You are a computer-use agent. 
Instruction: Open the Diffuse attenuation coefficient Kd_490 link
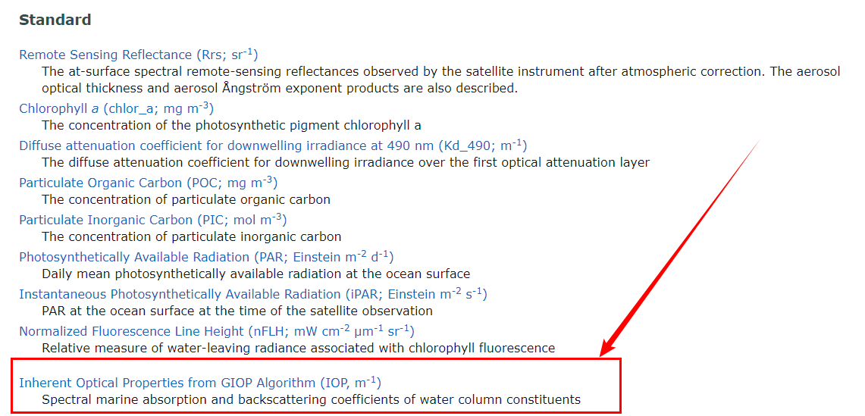(x=273, y=145)
